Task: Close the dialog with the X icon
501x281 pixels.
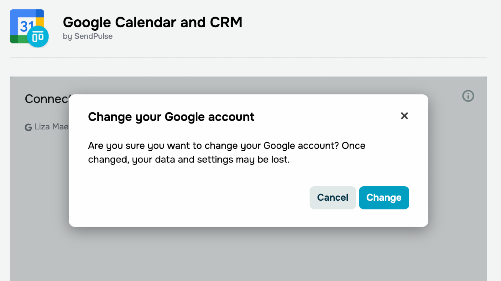Action: [x=404, y=116]
